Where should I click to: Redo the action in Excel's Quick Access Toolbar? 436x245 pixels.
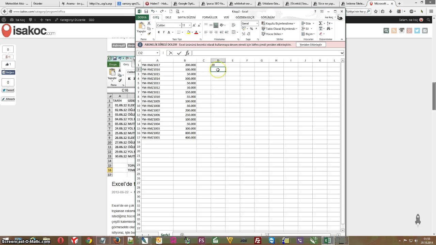(162, 12)
